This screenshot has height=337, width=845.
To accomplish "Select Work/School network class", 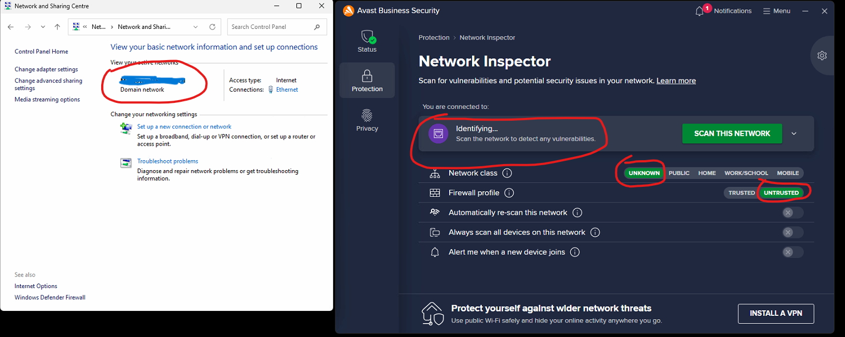I will click(x=746, y=173).
